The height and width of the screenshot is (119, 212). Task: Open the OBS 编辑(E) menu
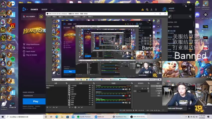(x=55, y=17)
